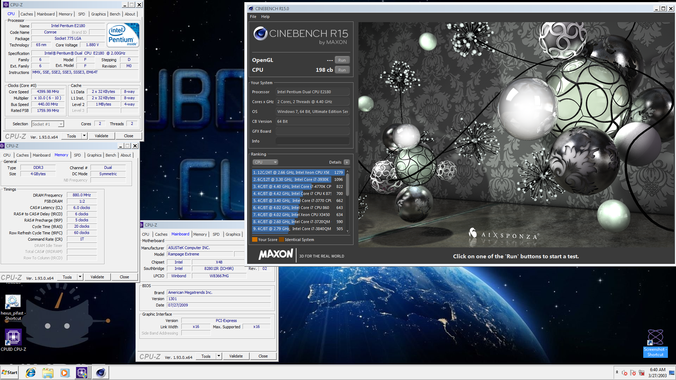Expand Tools arrow in CPU-Z Memory window
Viewport: 676px width, 380px height.
(80, 277)
